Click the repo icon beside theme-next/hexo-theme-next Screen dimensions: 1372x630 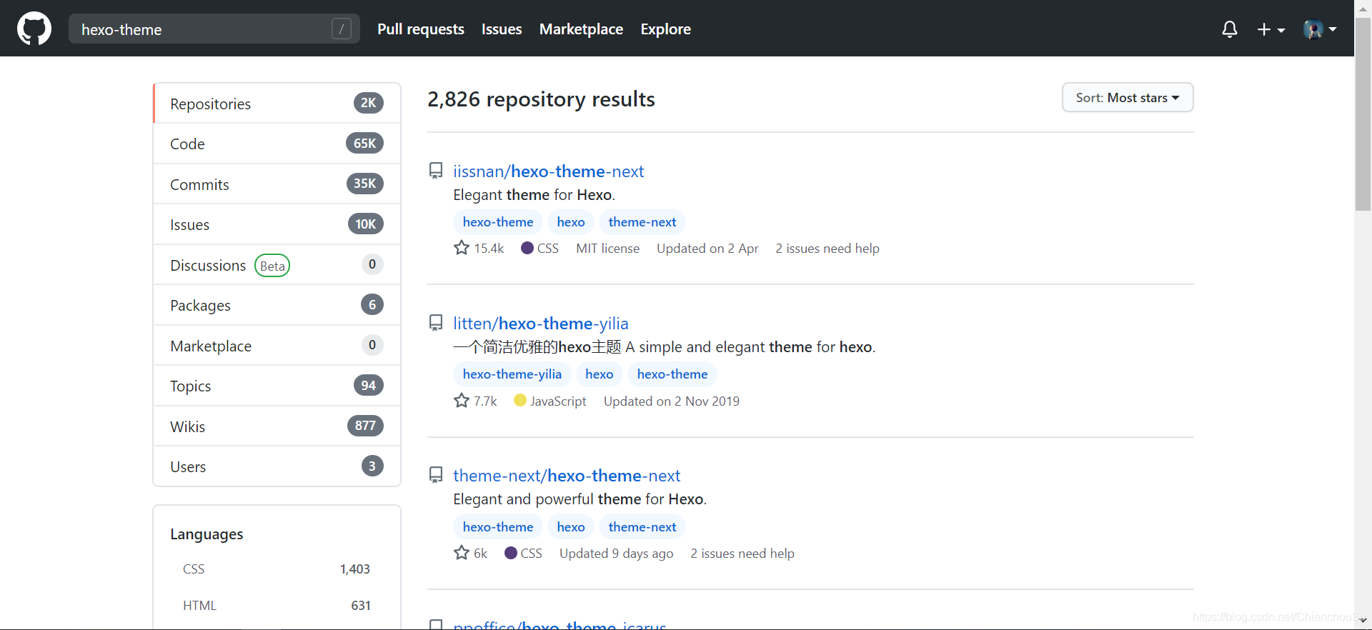coord(436,475)
